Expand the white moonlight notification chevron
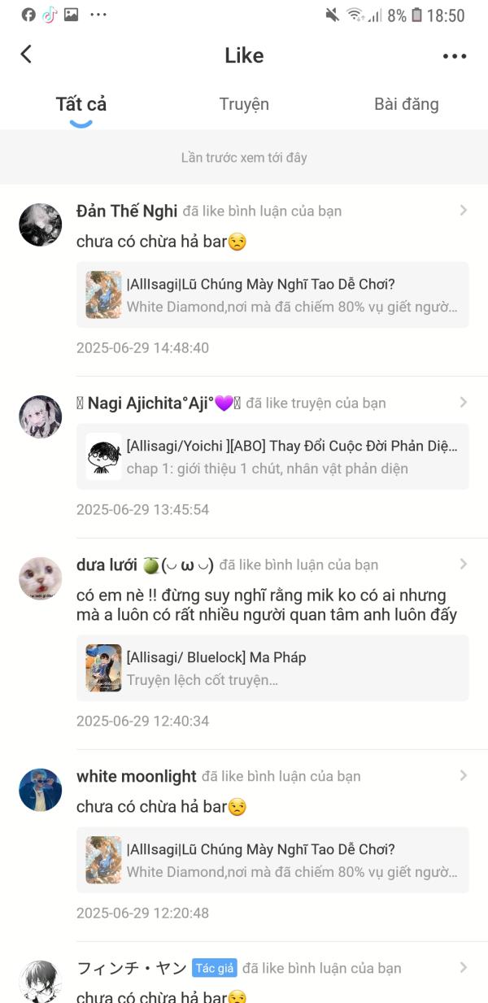This screenshot has height=1003, width=488. point(464,775)
